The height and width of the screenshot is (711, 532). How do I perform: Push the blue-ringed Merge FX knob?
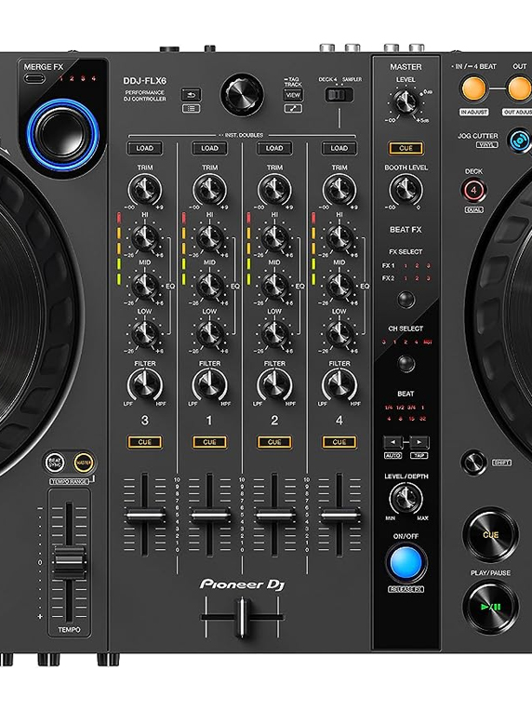(62, 133)
